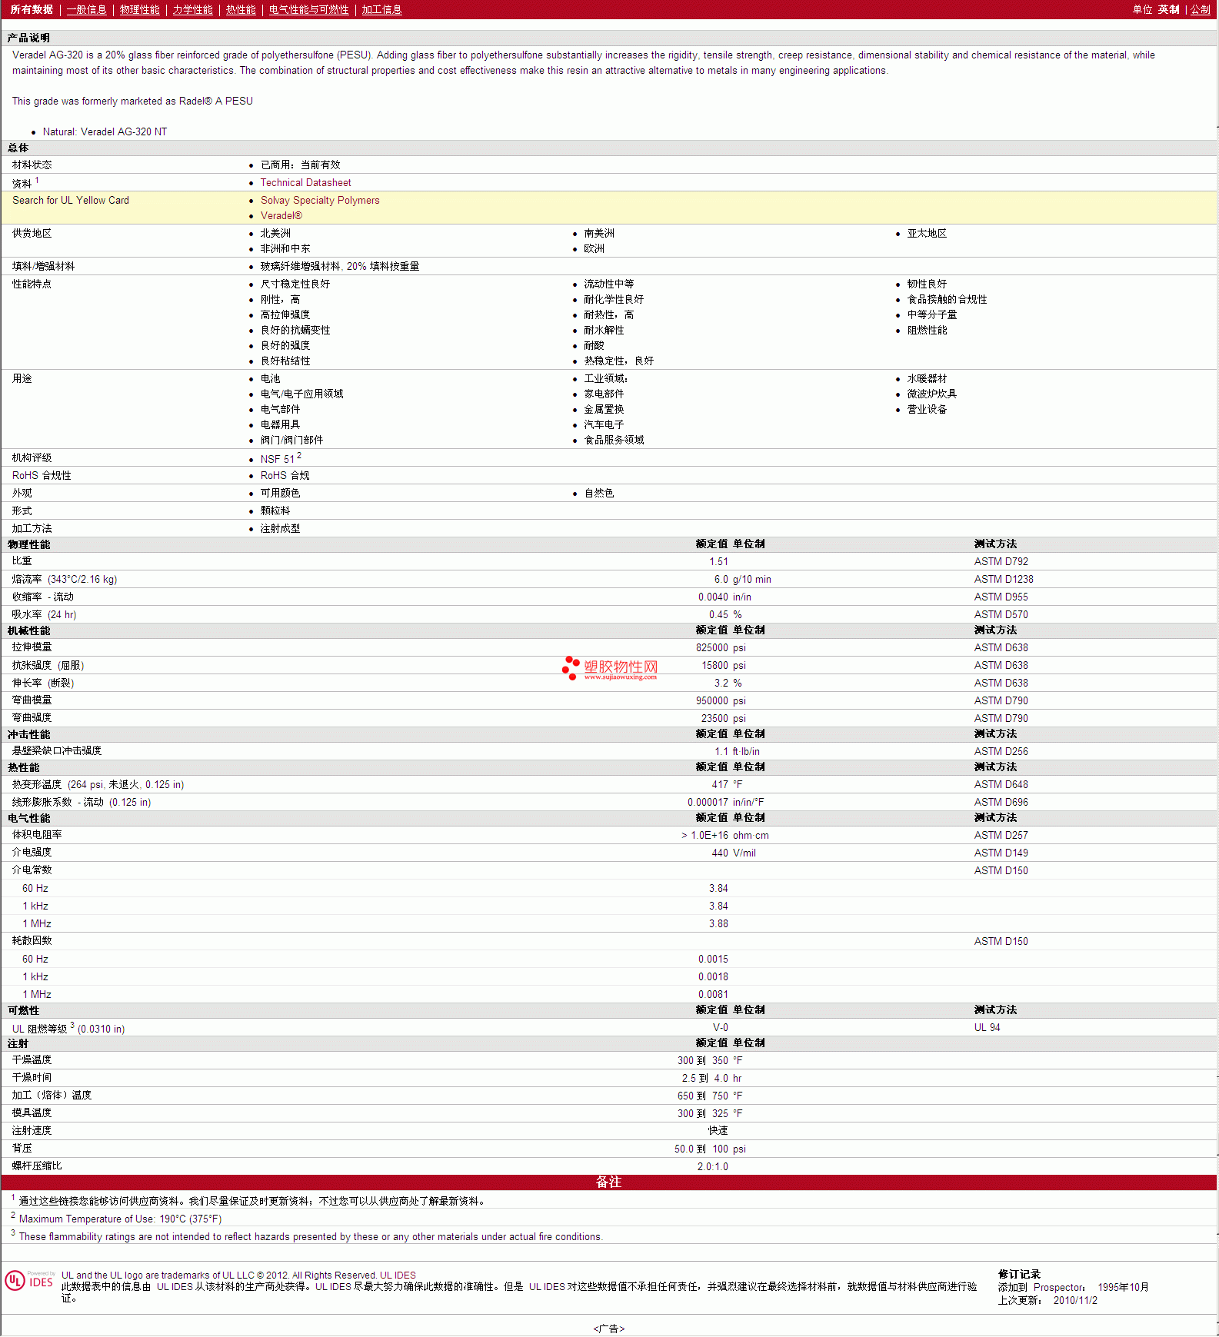The width and height of the screenshot is (1219, 1337).
Task: Click ASTM D1238 test method text
Action: (x=1004, y=579)
